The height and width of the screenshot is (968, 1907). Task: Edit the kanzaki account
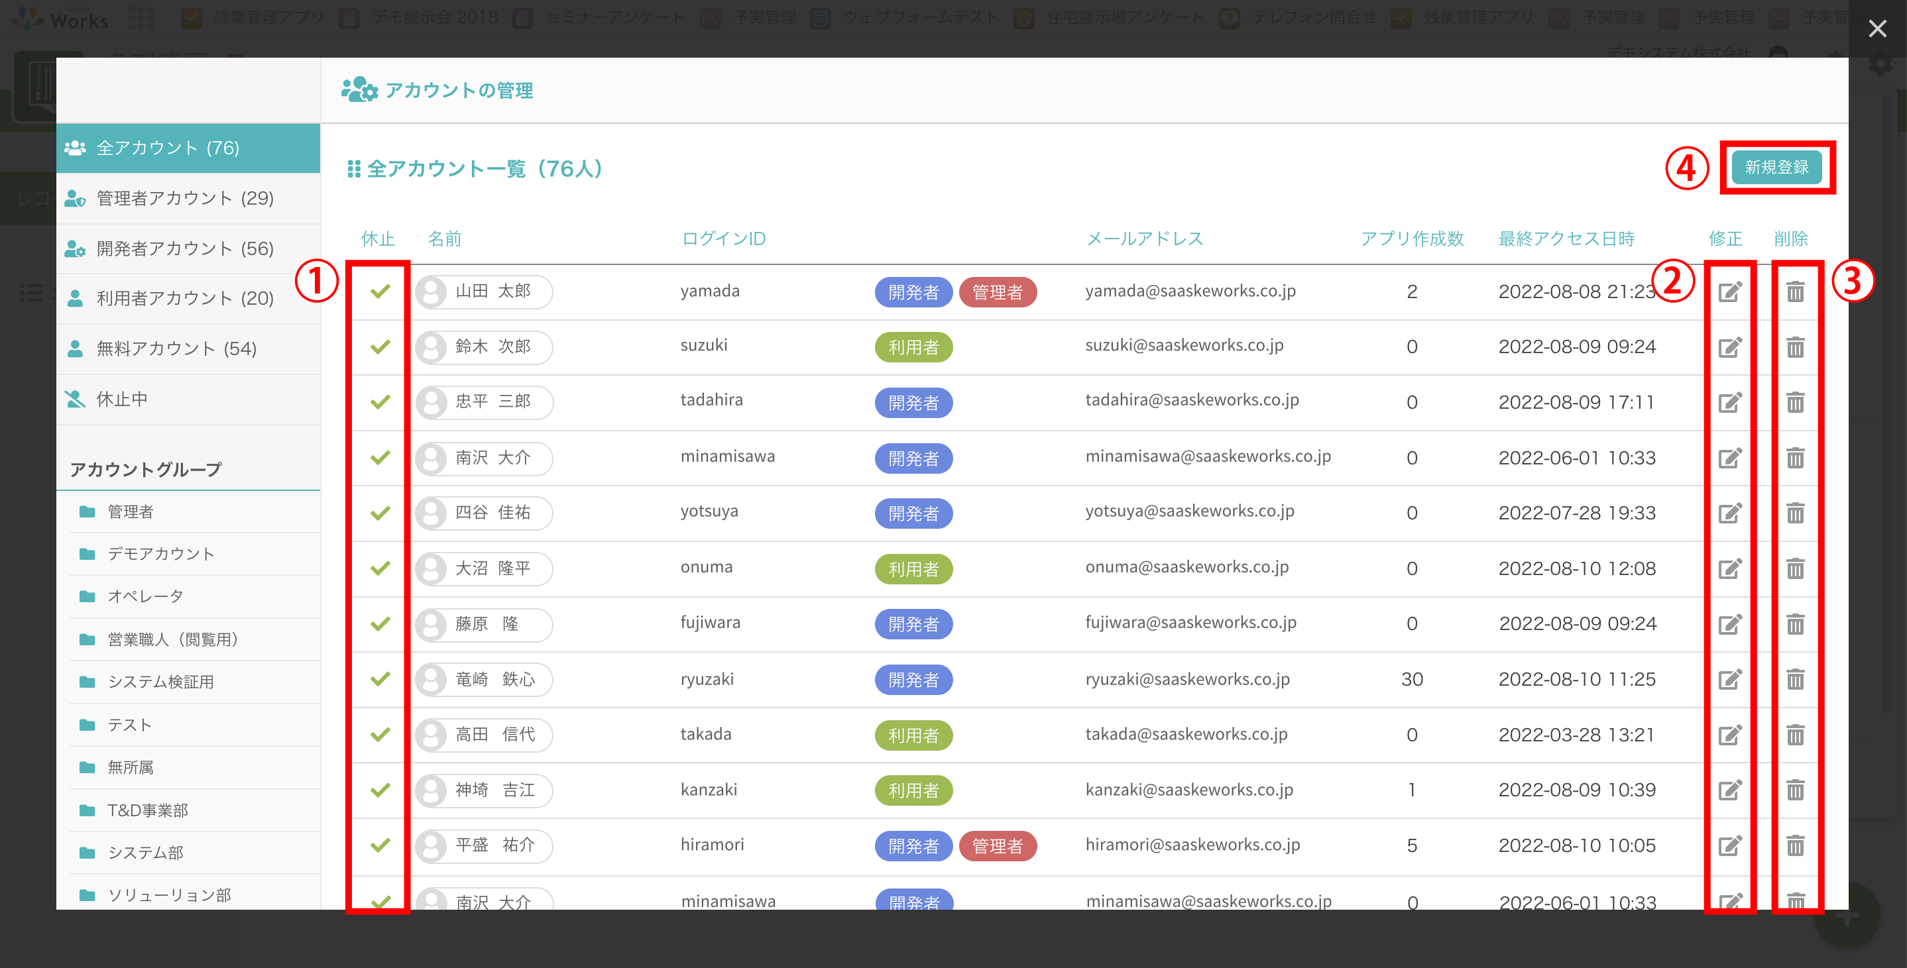1729,790
